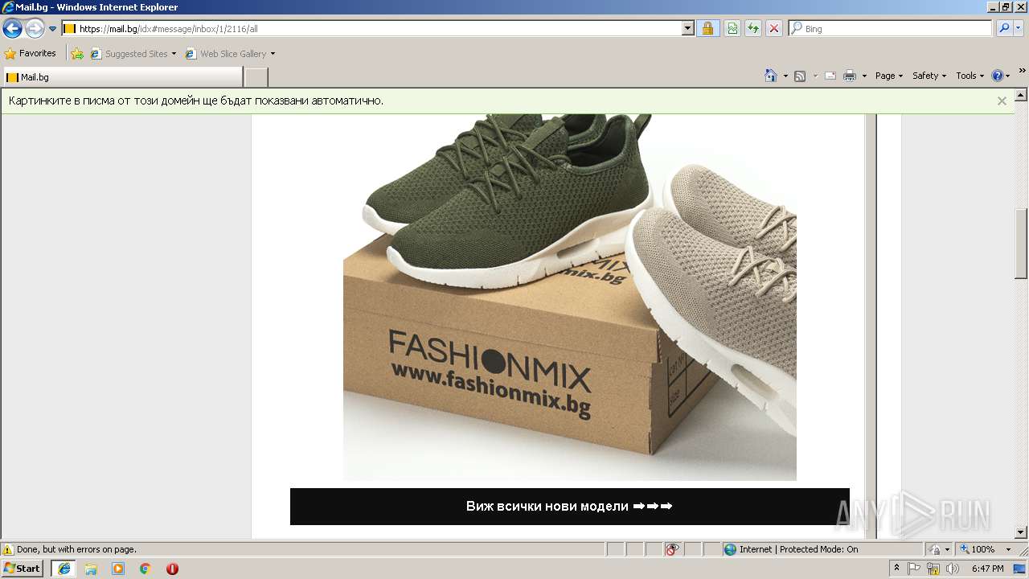Click the red Opera-style taskbar icon

(172, 569)
